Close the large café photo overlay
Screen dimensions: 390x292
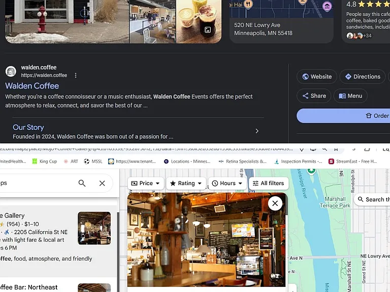pos(275,203)
